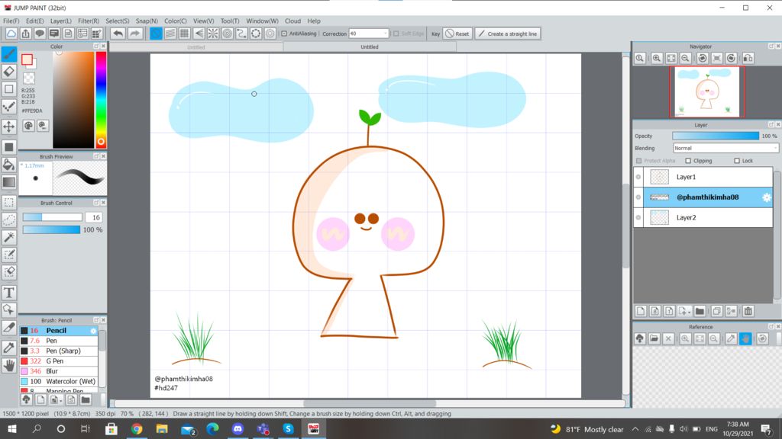Viewport: 782px width, 439px height.
Task: Flip the view in Navigator panel
Action: point(748,58)
